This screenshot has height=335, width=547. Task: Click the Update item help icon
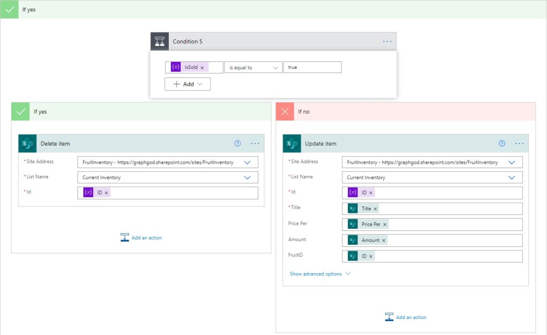point(502,143)
